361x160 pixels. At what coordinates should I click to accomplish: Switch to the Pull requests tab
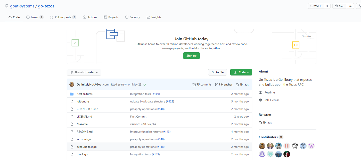point(63,17)
